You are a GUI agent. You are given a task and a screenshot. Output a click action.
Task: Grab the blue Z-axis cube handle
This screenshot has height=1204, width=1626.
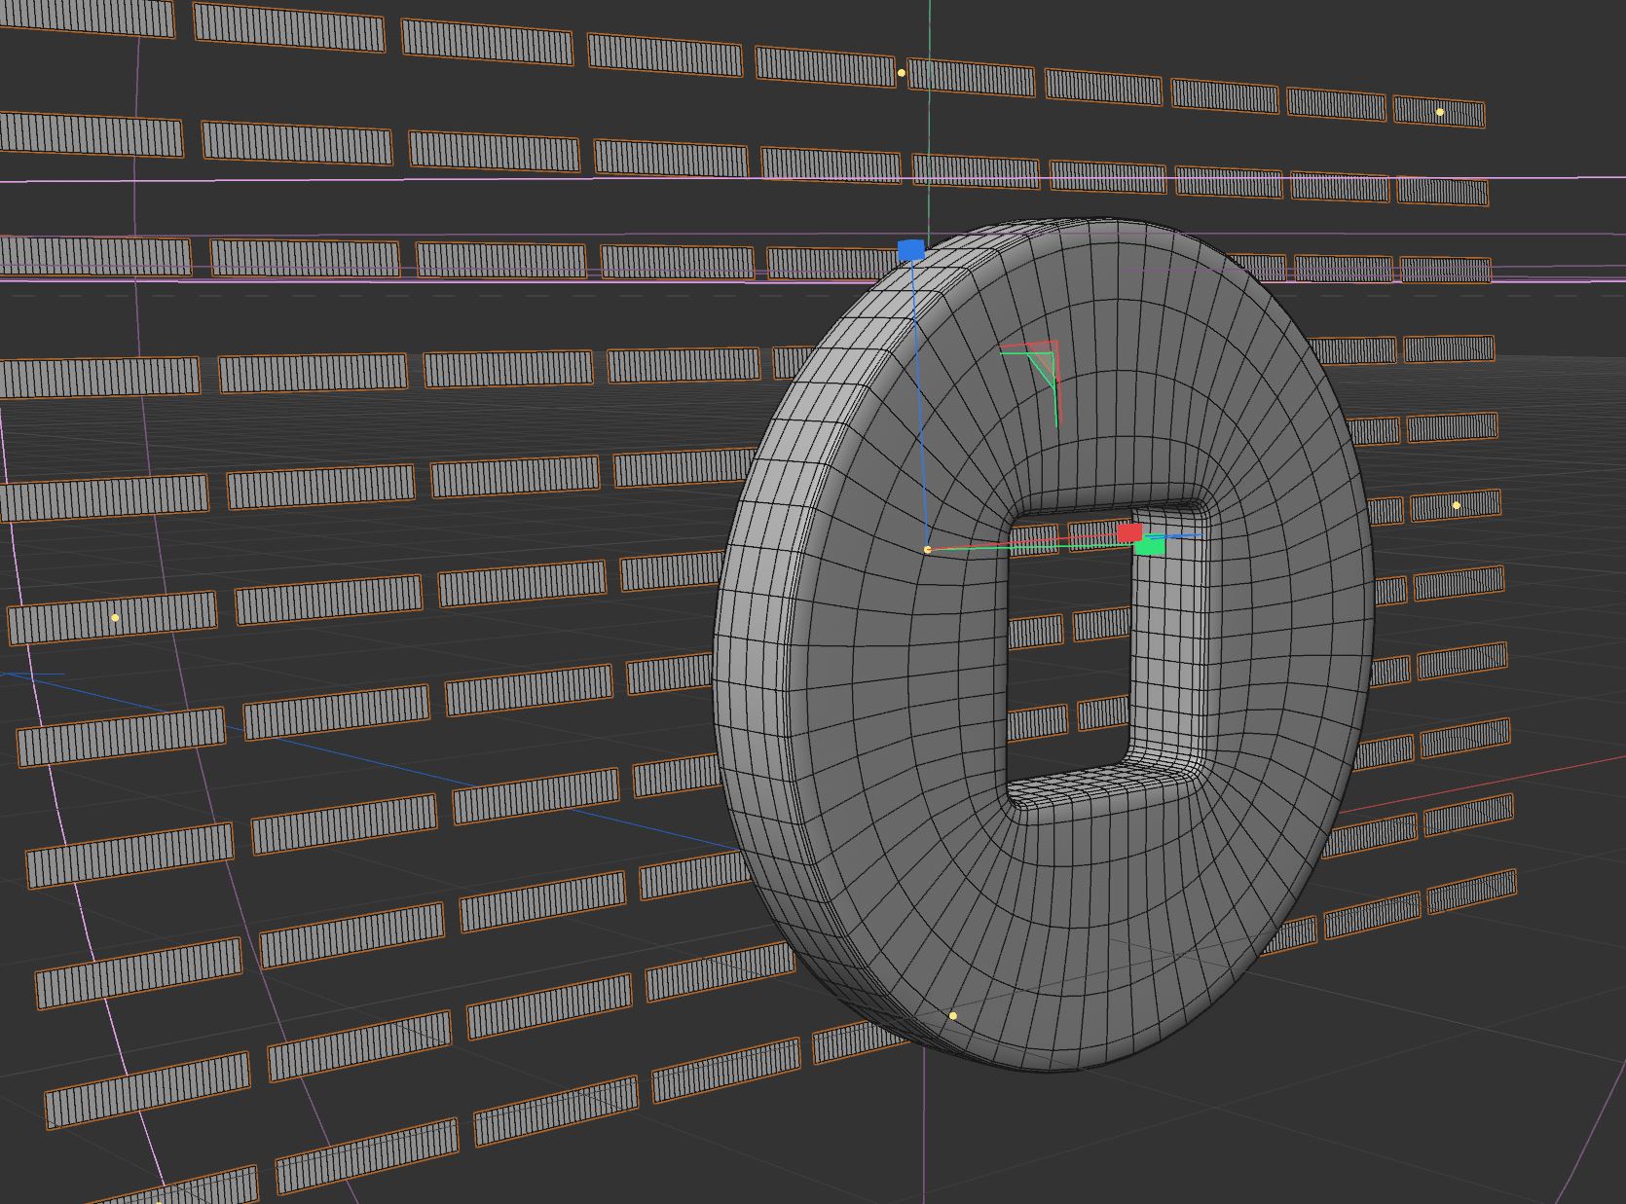[911, 250]
